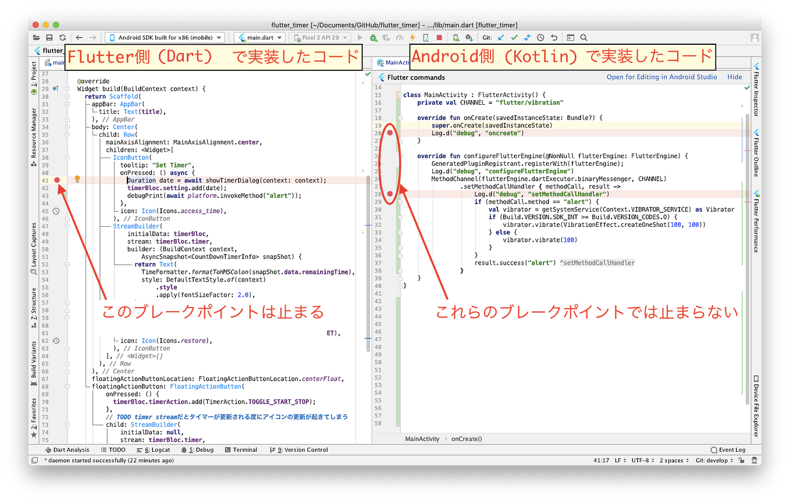
Task: Commit changes via Git checkmark icon
Action: [x=514, y=37]
